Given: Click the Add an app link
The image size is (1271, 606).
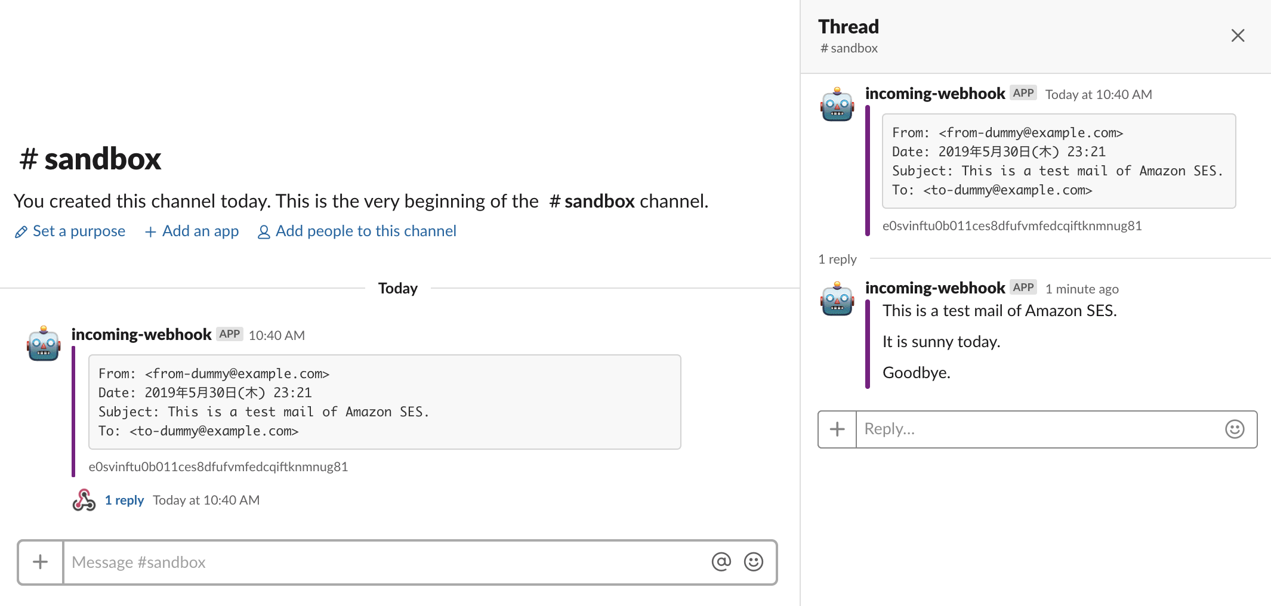Looking at the screenshot, I should pos(200,231).
